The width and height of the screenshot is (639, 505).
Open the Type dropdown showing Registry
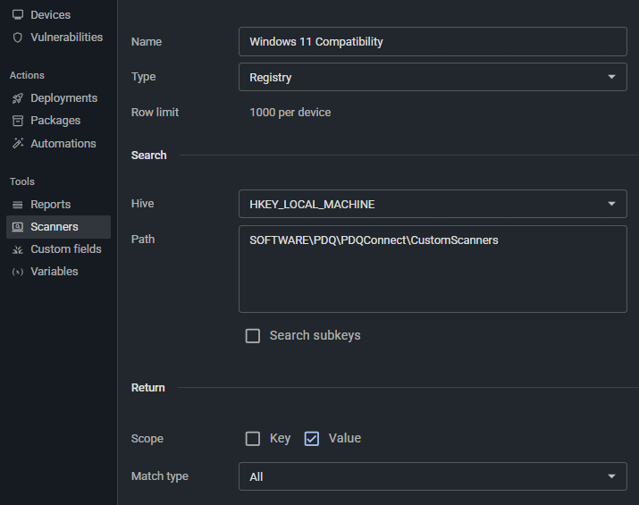pos(433,77)
